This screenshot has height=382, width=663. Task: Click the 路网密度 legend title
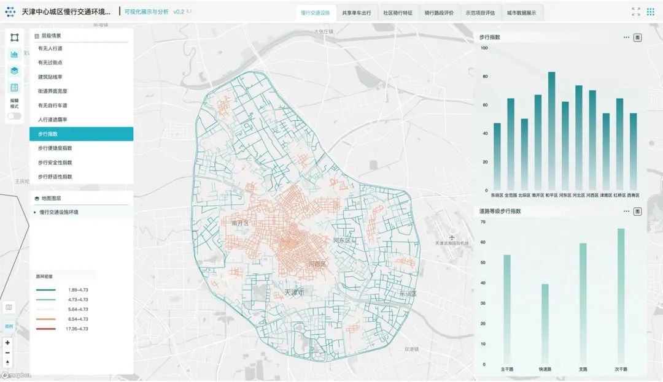pyautogui.click(x=44, y=277)
